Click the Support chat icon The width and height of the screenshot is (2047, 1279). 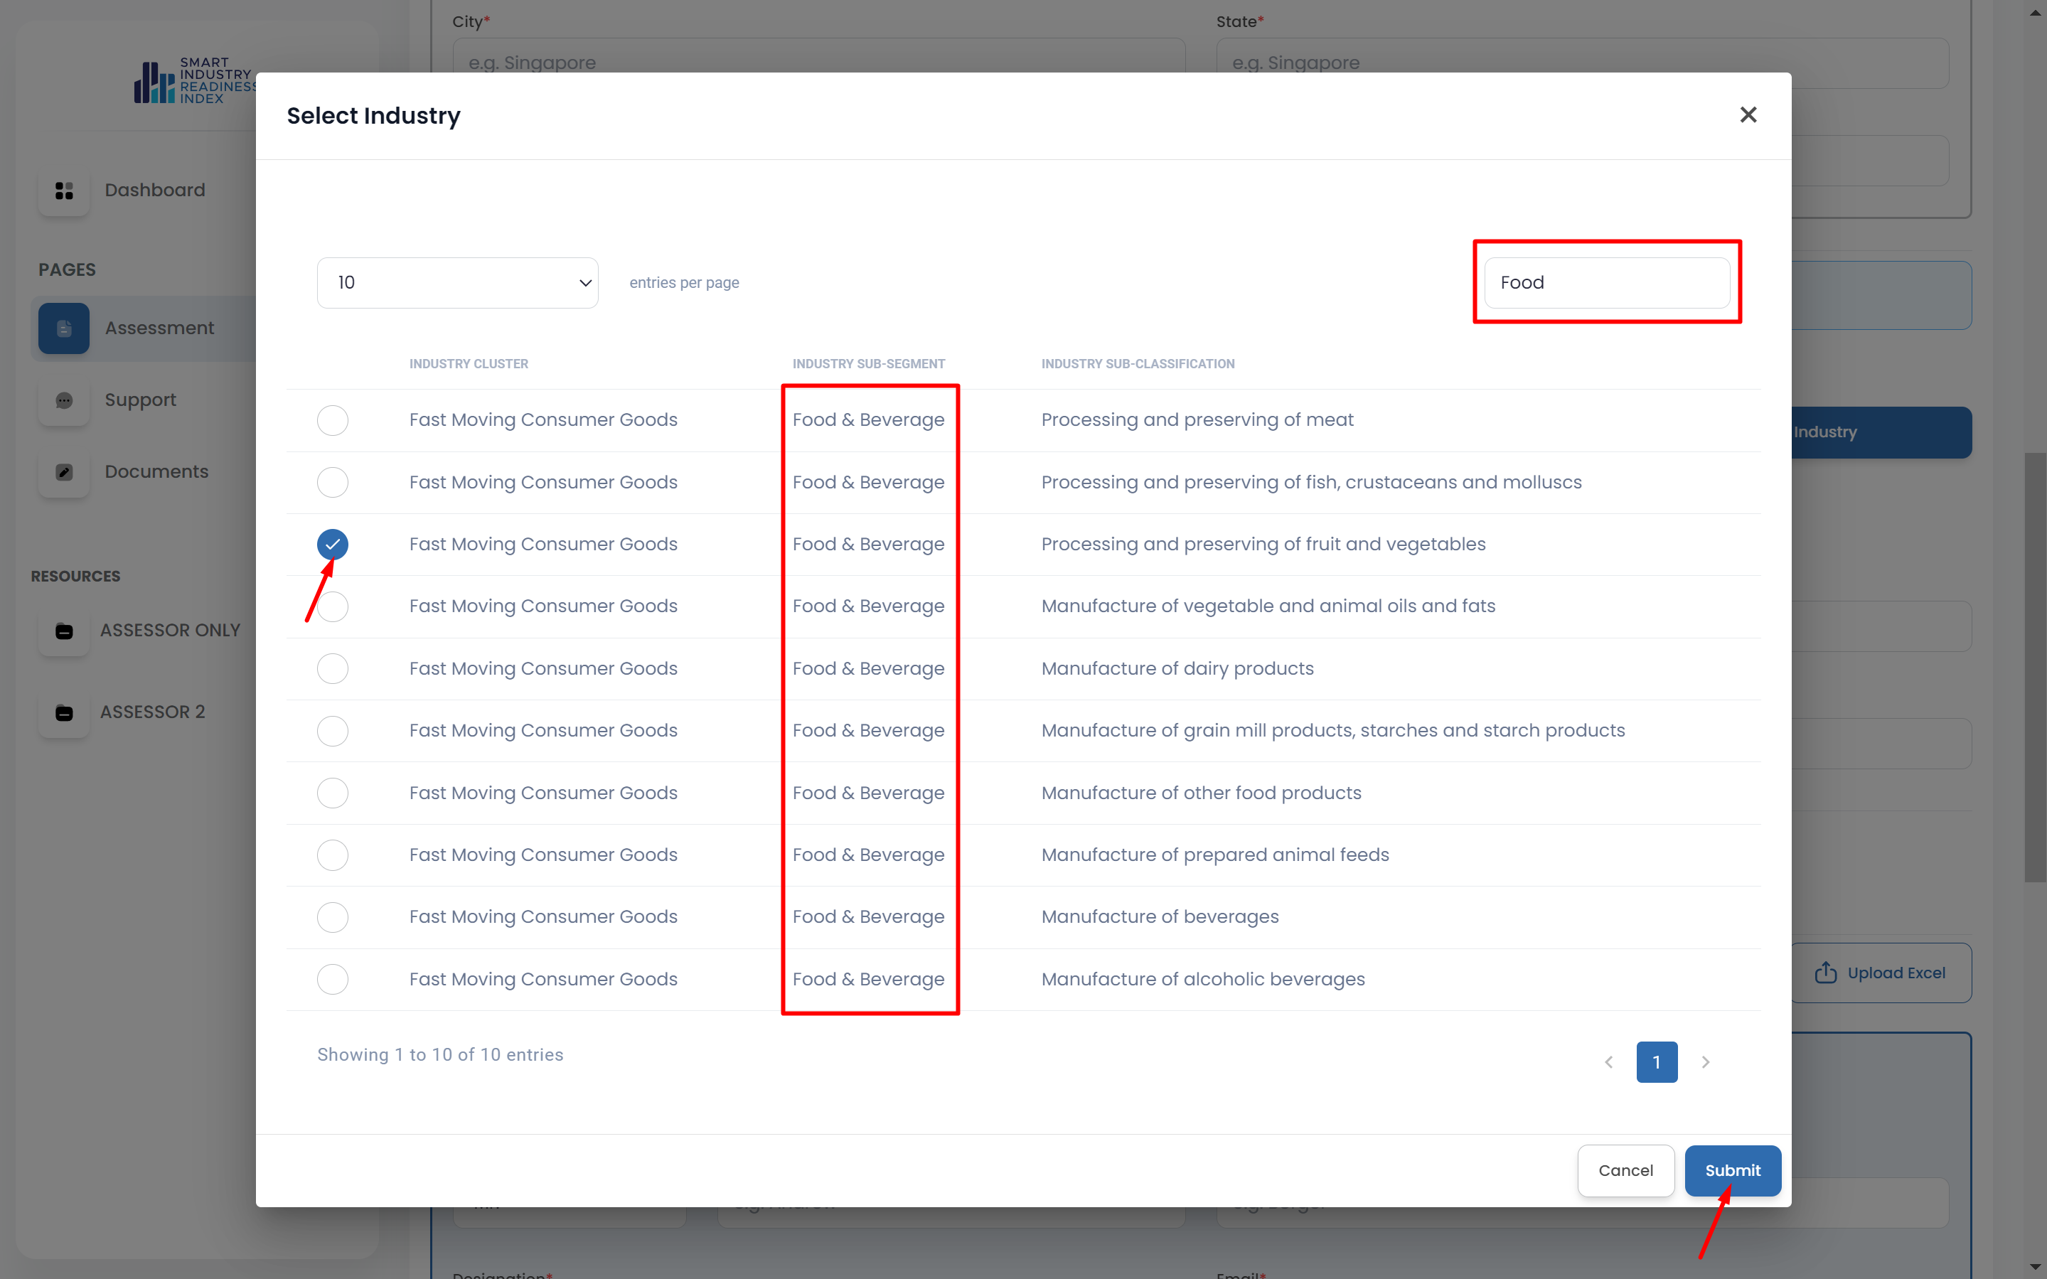(x=64, y=400)
